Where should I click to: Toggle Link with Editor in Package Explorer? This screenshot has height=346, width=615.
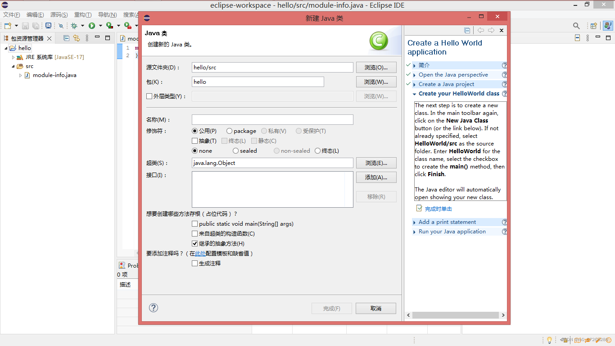pos(77,38)
